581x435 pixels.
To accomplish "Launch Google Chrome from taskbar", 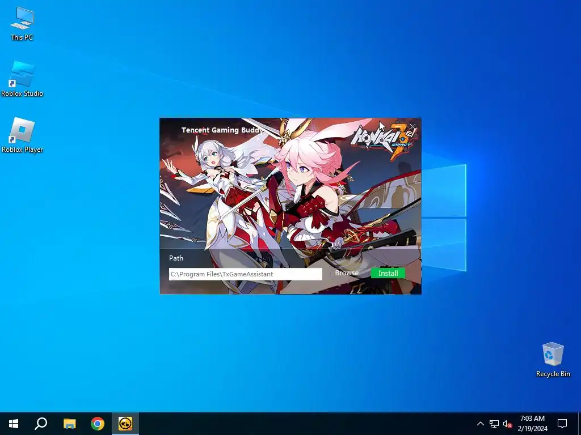I will pyautogui.click(x=98, y=424).
